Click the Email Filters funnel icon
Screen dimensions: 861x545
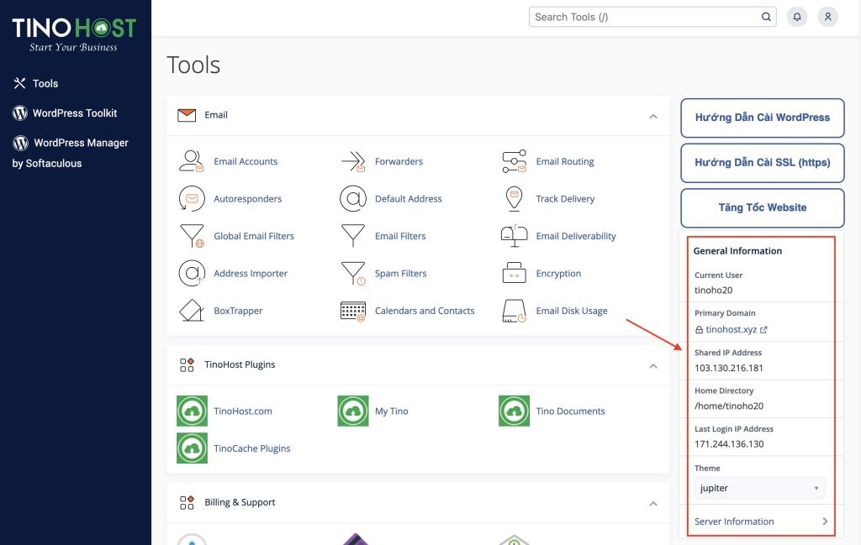(353, 236)
